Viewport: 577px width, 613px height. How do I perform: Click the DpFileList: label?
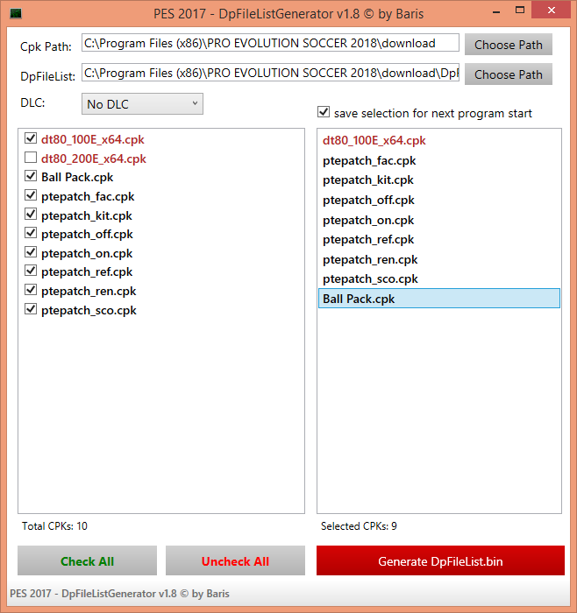click(x=47, y=76)
